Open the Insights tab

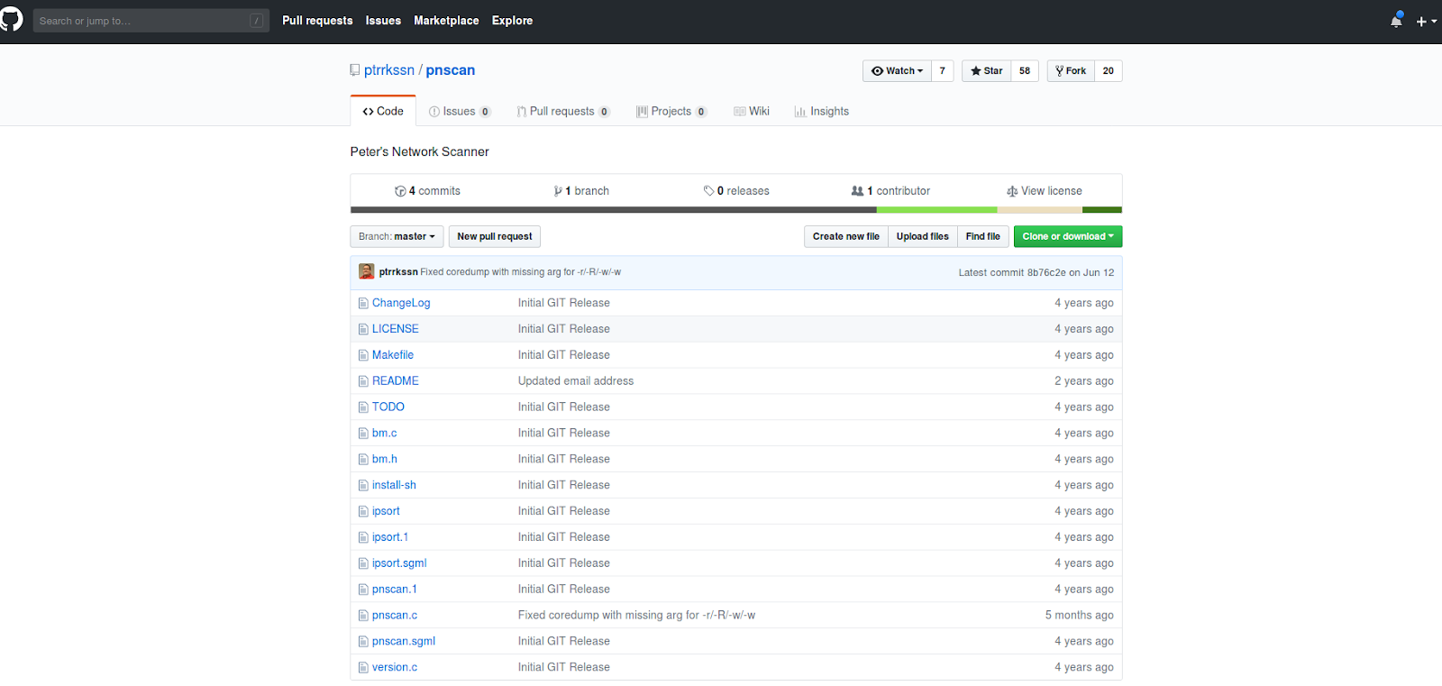coord(821,111)
